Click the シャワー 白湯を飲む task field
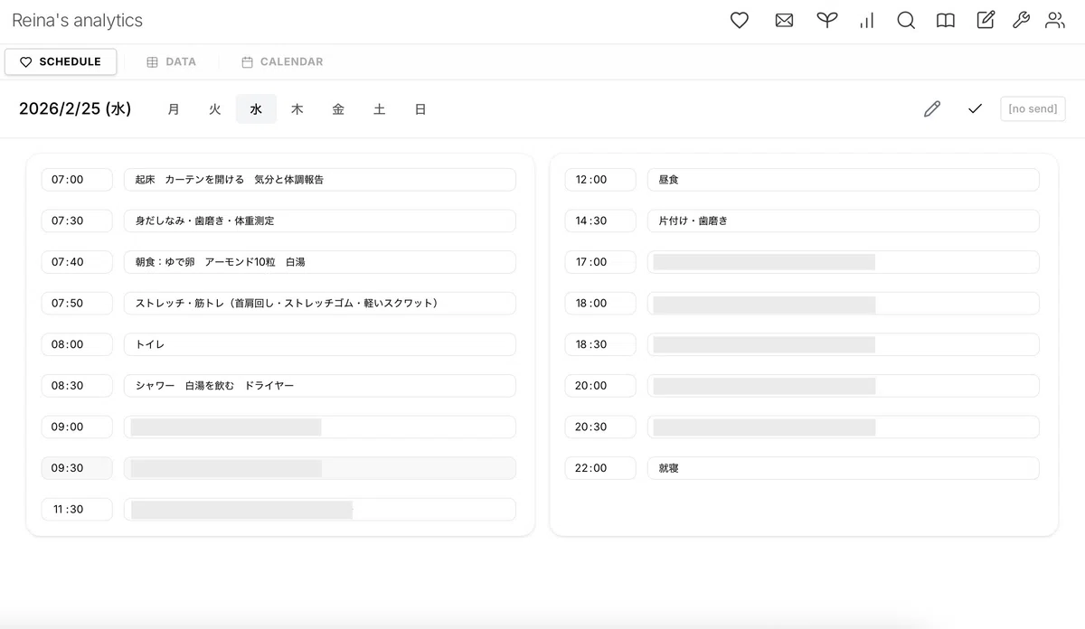 click(x=320, y=385)
